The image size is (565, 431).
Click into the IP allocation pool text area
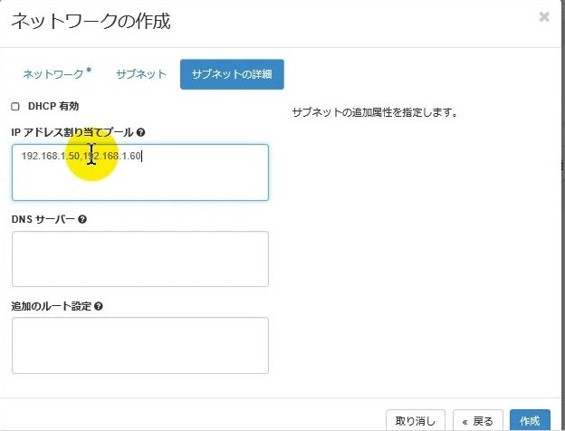[x=140, y=173]
